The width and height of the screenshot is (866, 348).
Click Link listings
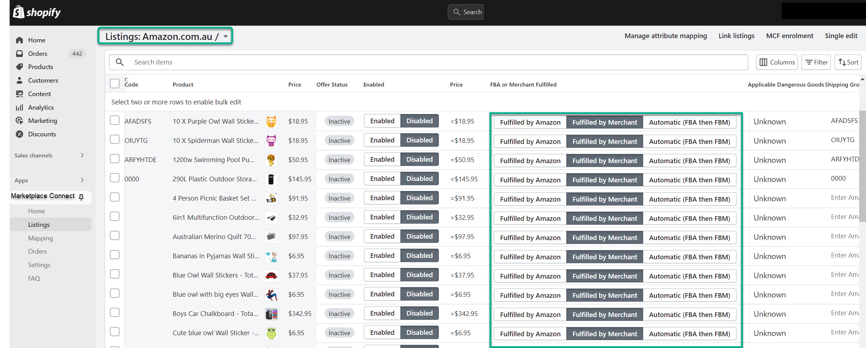(x=736, y=36)
